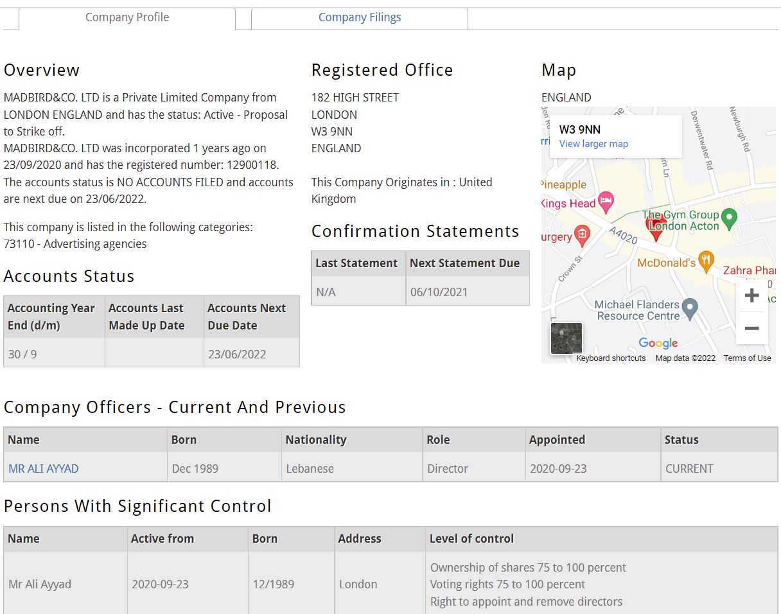Show map Keyboard shortcuts

tap(611, 358)
